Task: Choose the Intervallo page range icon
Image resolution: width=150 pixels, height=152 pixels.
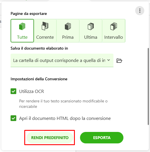Action: click(x=114, y=26)
